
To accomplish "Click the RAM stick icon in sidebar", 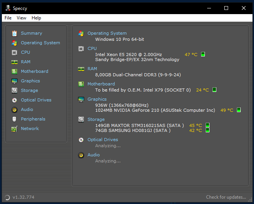I will tap(14, 62).
